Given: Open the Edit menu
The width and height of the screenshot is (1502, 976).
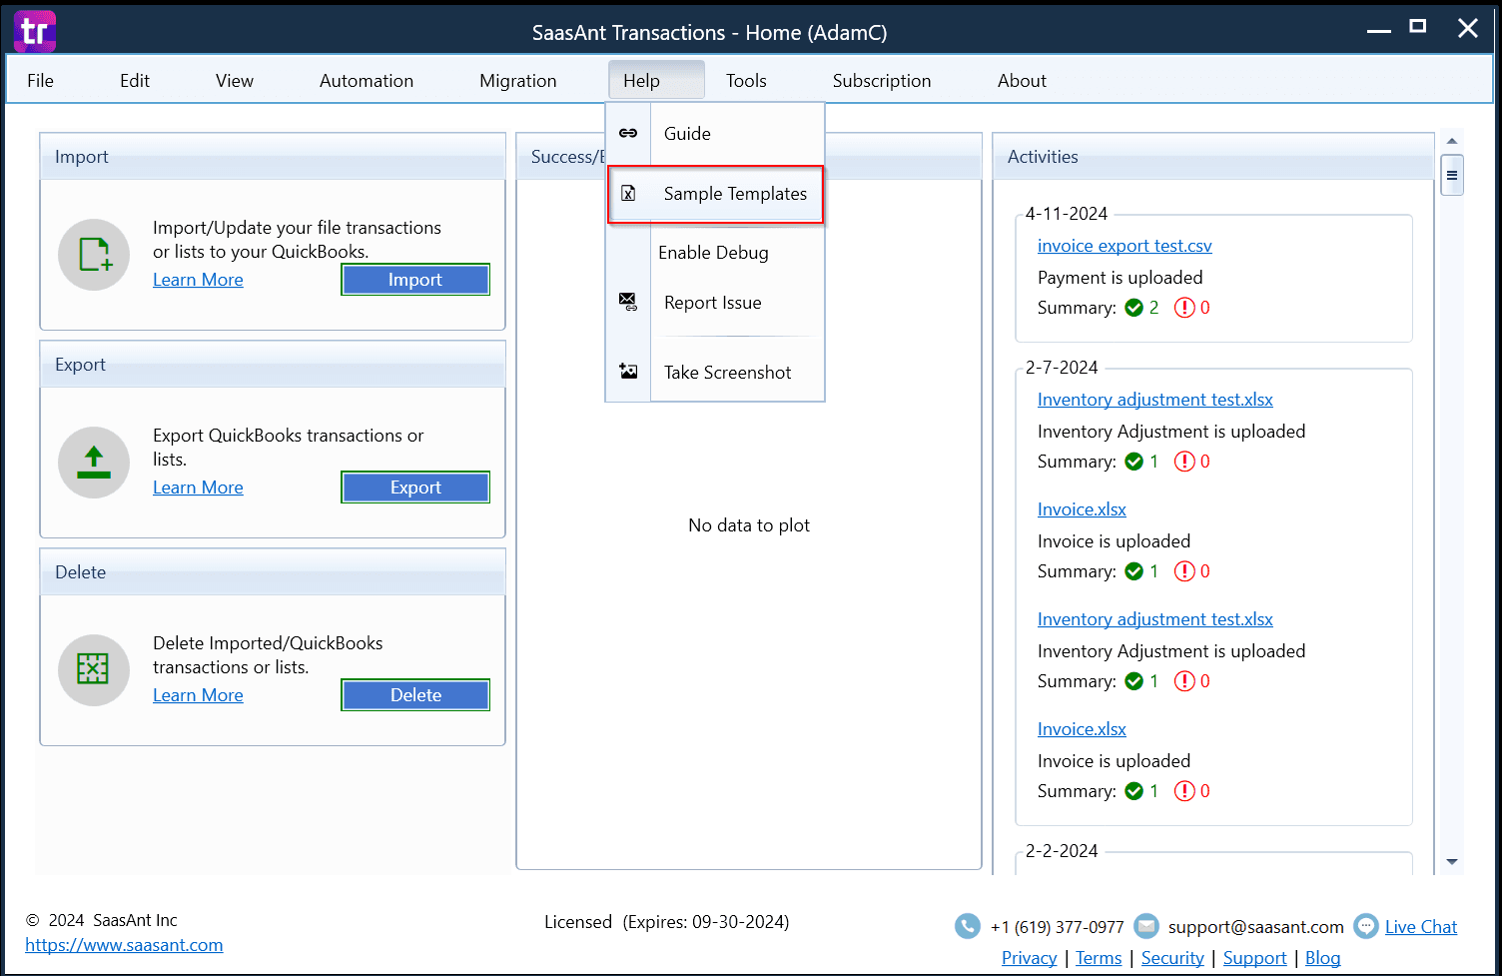Looking at the screenshot, I should tap(135, 81).
